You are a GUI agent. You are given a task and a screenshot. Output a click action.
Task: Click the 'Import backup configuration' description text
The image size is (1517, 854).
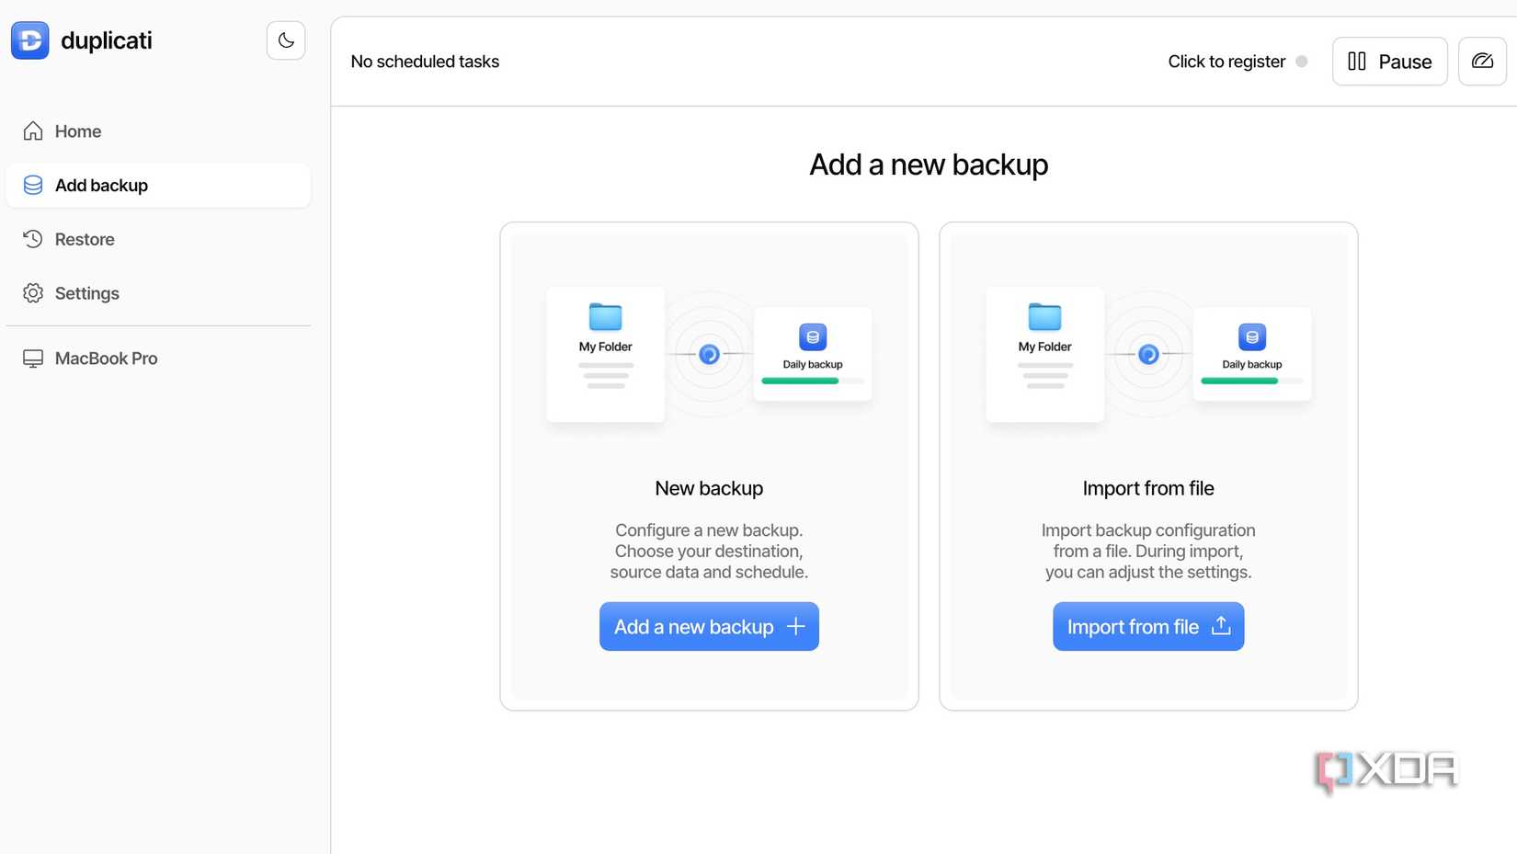point(1148,551)
